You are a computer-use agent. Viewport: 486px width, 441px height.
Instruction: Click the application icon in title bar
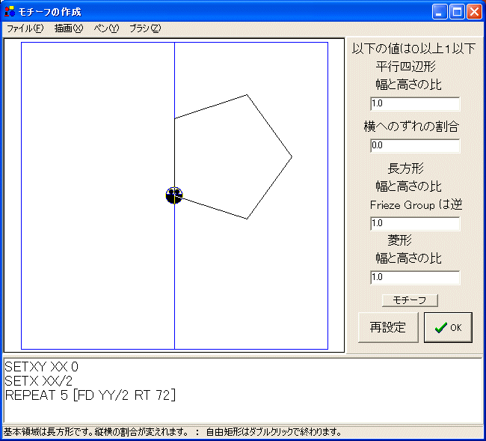click(10, 11)
